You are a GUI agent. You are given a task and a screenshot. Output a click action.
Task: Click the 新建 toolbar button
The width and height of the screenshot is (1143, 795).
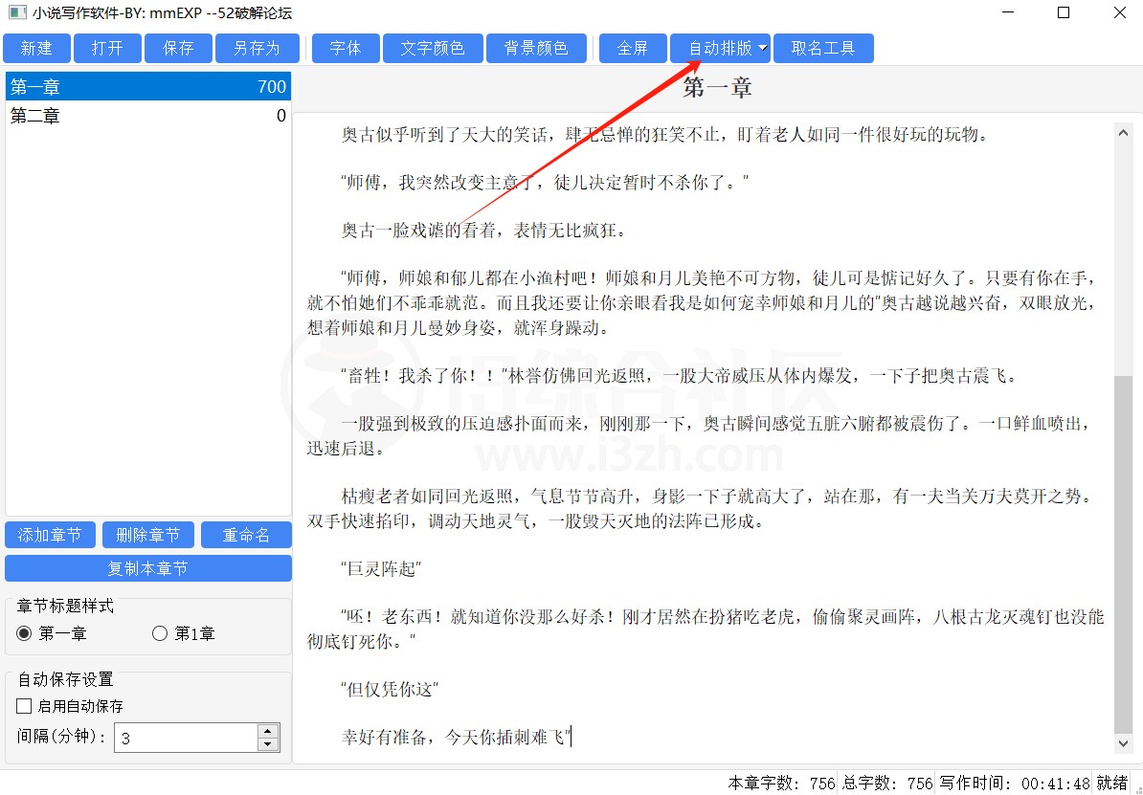point(36,49)
